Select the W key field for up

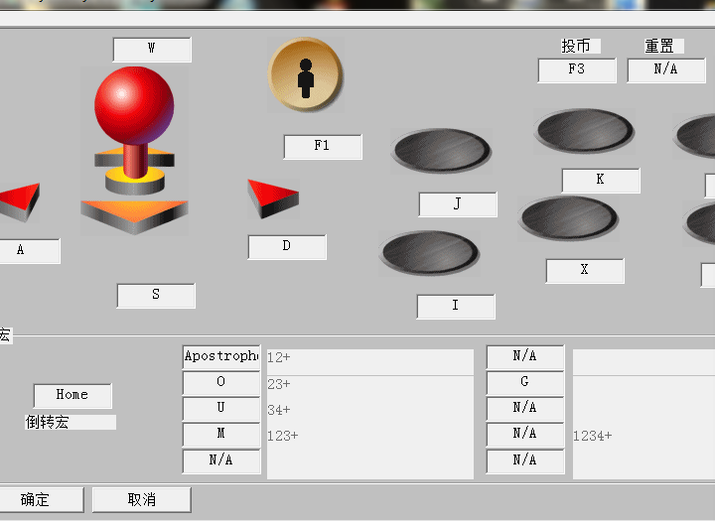click(152, 49)
